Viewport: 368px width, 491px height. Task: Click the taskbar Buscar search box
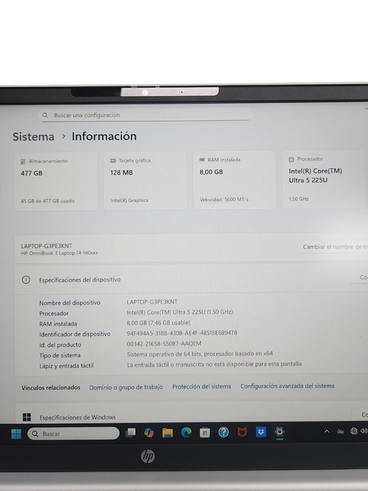click(x=73, y=433)
